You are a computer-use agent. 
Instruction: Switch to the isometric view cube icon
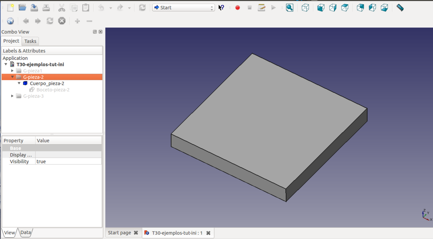pyautogui.click(x=305, y=8)
